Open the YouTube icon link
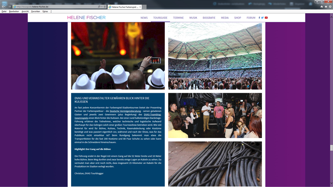The image size is (333, 187). [266, 18]
